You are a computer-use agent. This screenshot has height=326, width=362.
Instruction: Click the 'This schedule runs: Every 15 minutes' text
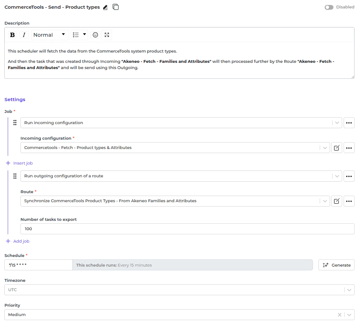(x=114, y=265)
